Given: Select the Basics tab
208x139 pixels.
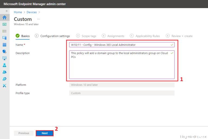Looking at the screenshot, I should tap(22, 36).
